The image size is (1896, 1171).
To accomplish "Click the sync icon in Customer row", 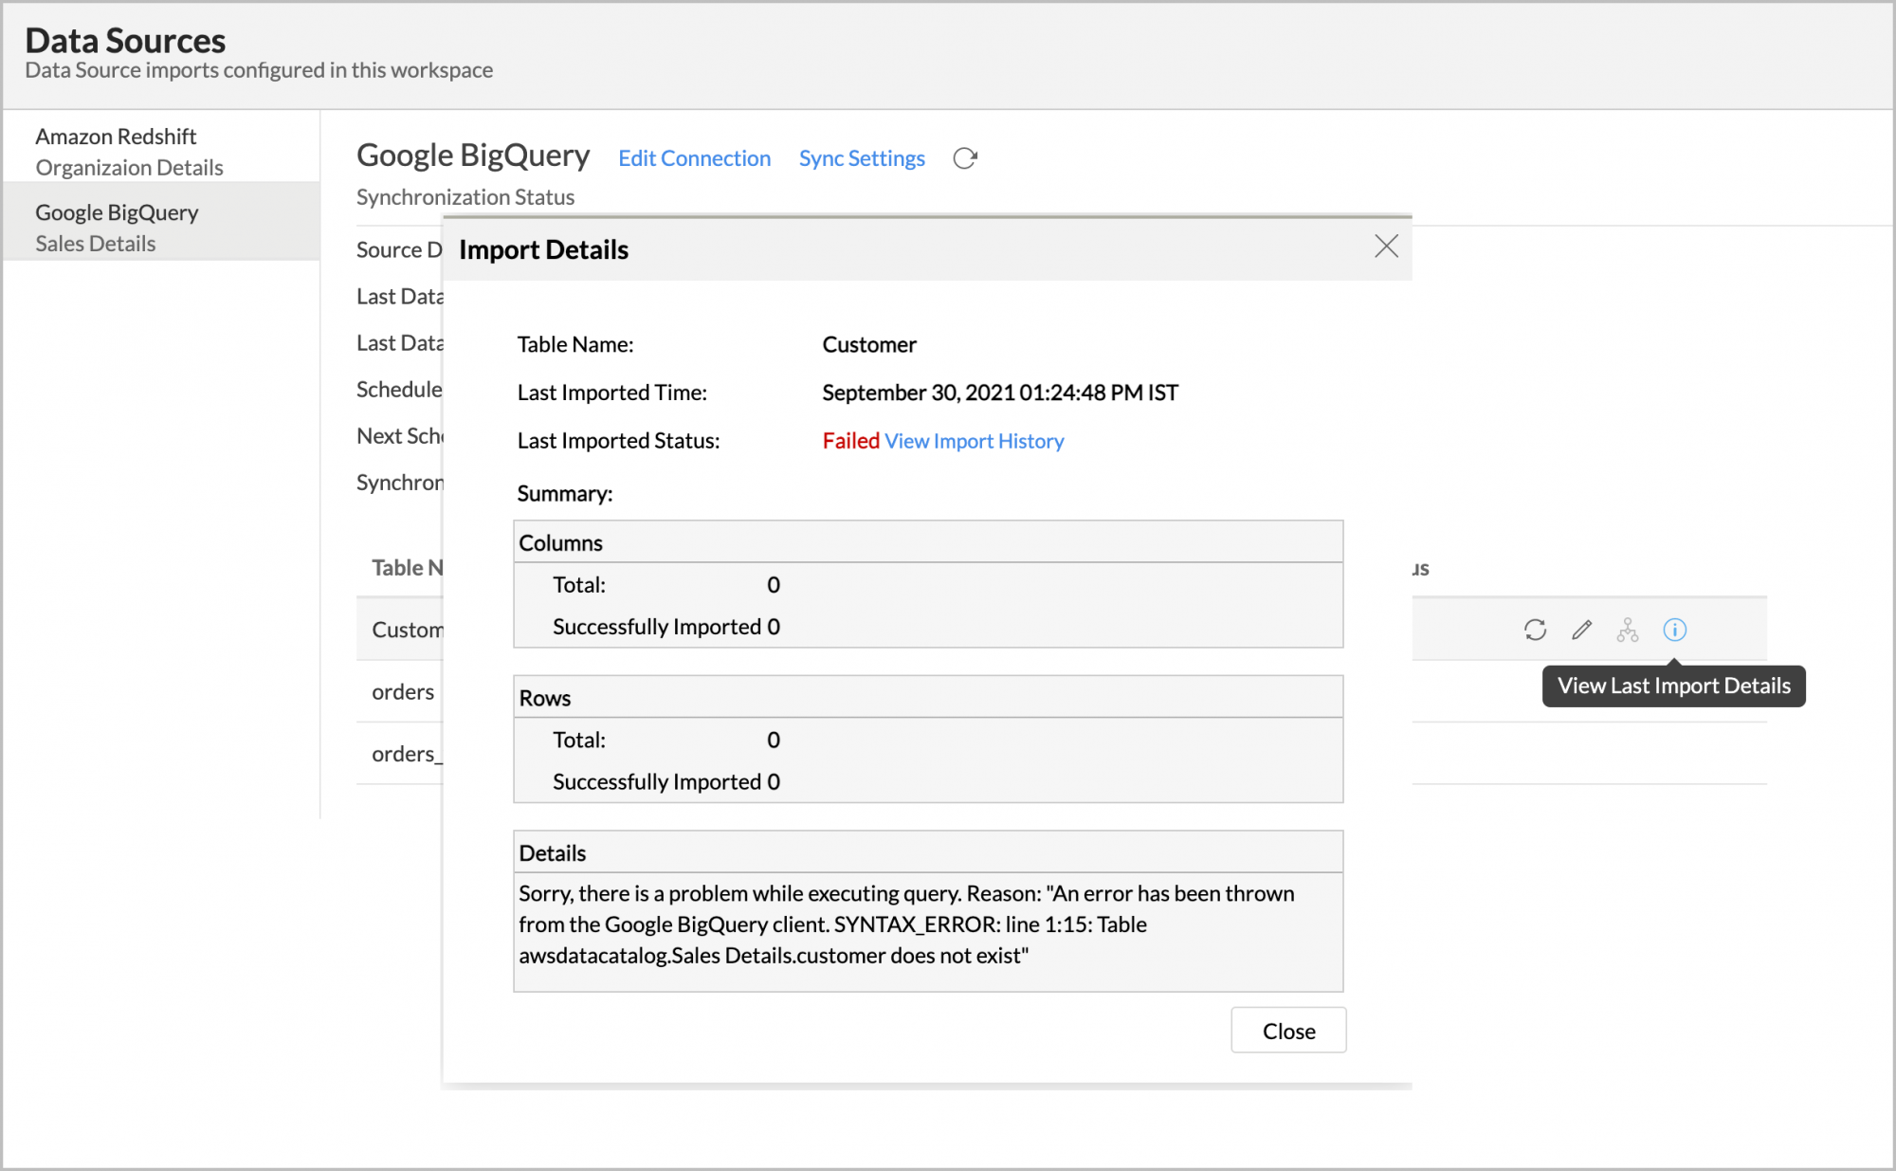I will [x=1535, y=630].
